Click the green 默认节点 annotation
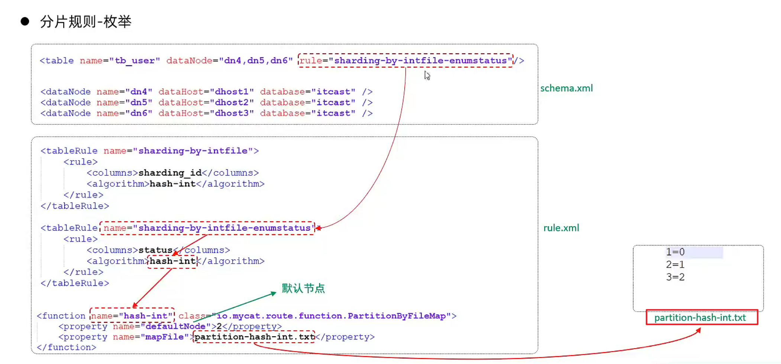Viewport: 781px width, 364px height. click(303, 289)
